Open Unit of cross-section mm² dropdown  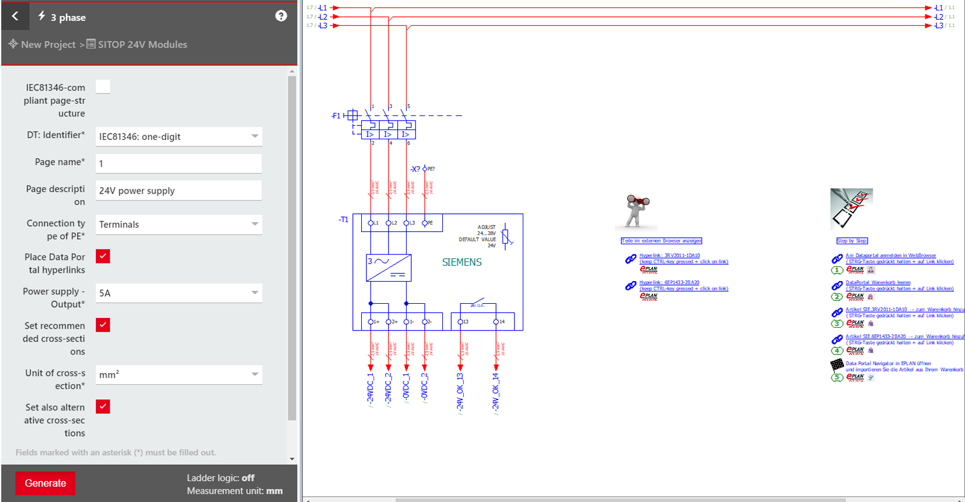(179, 374)
